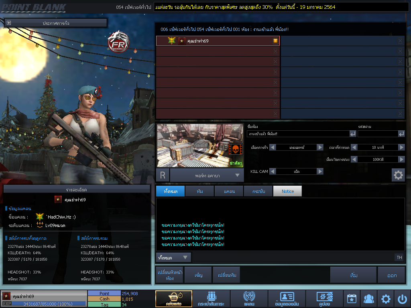Lower win condition with left arrow beside 100Kill

(x=354, y=159)
